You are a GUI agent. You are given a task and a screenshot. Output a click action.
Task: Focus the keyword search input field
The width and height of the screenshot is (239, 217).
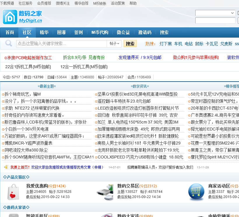61,44
